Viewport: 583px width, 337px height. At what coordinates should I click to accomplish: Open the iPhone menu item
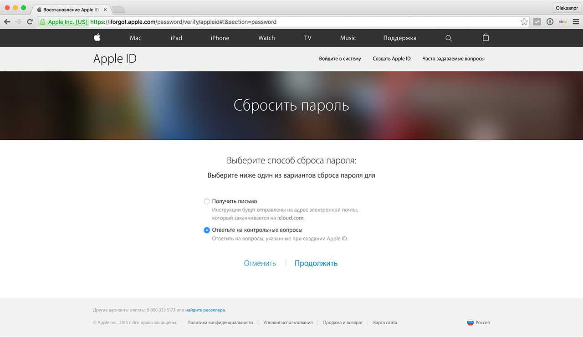point(220,38)
